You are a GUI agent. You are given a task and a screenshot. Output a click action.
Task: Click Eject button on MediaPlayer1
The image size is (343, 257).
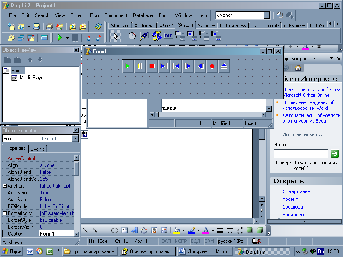(x=224, y=66)
